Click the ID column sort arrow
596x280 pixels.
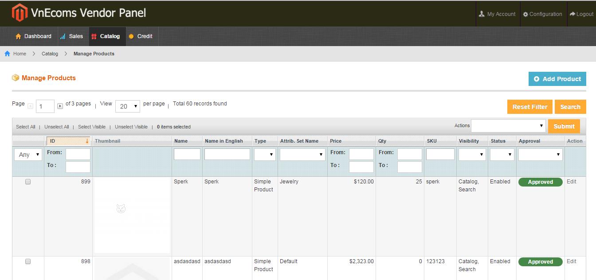(x=87, y=141)
